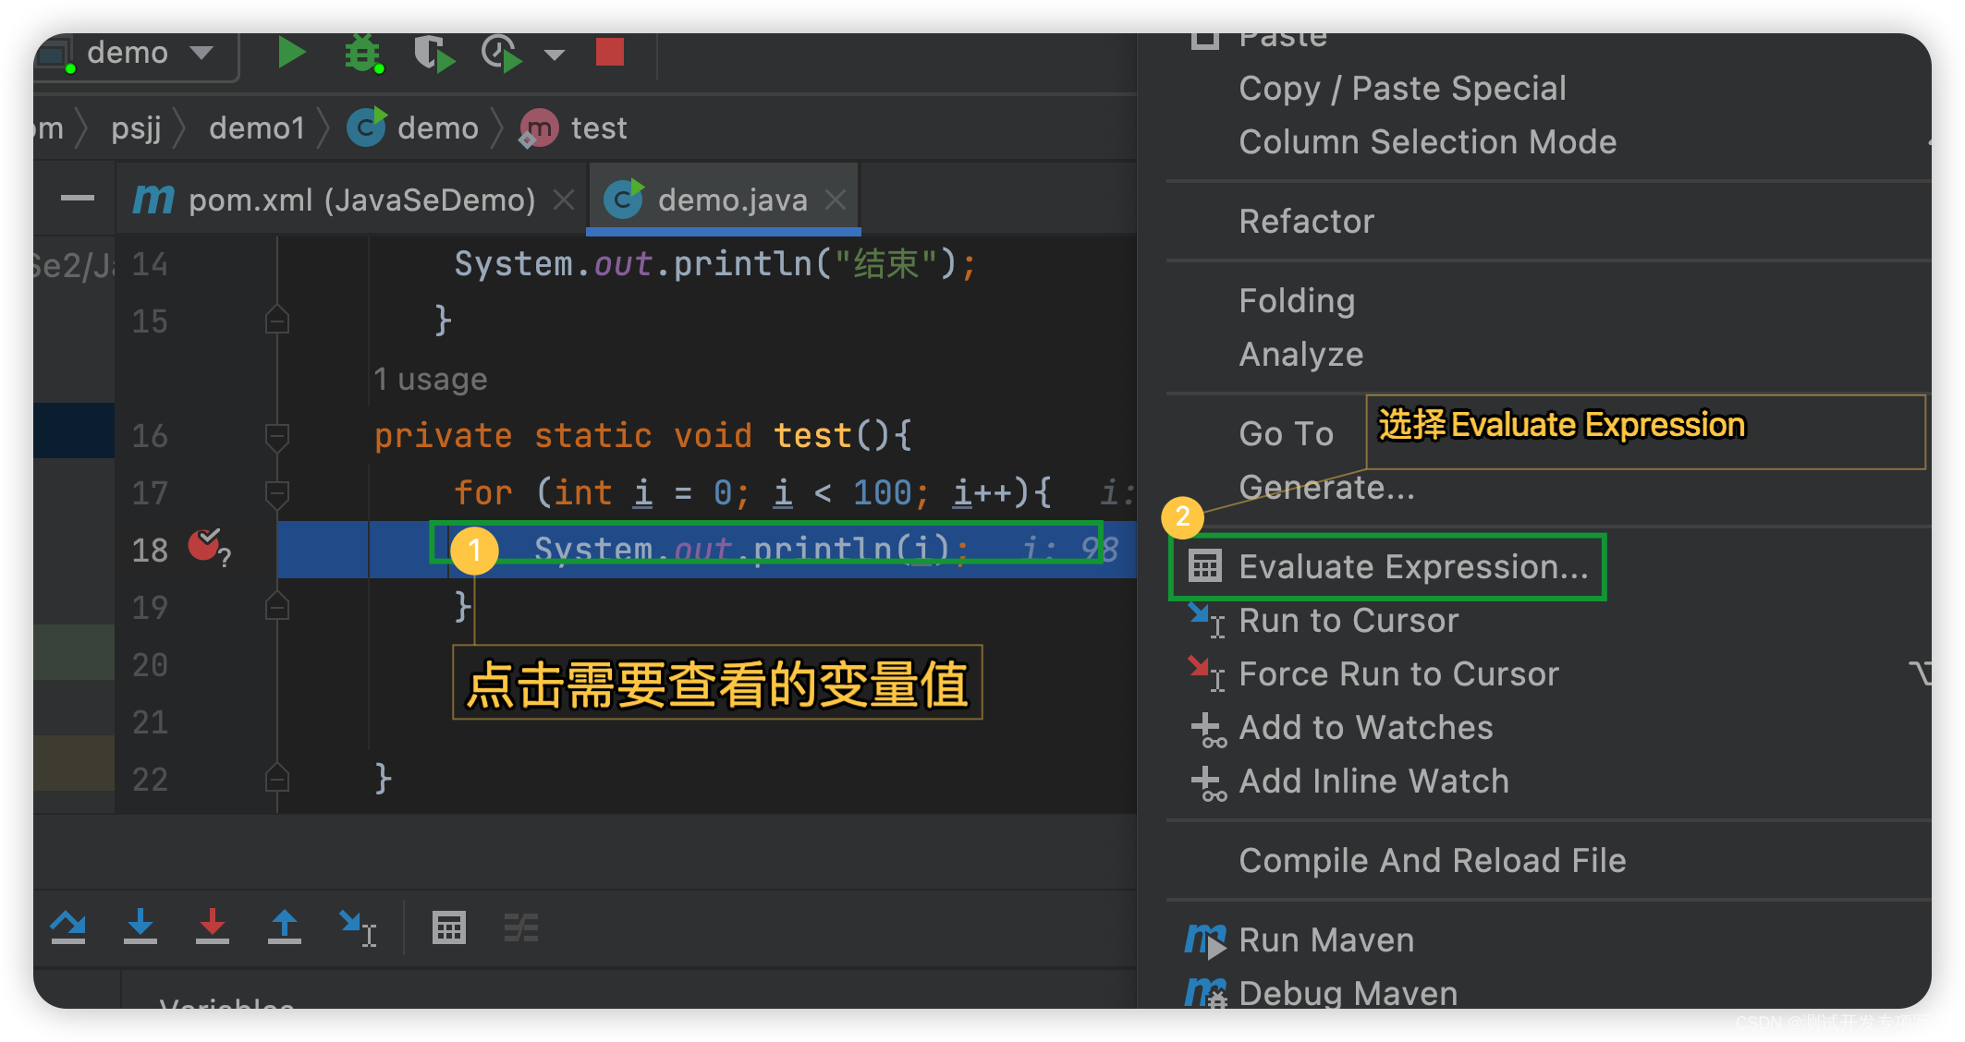Open the '1 usage' hint above test method

point(430,379)
